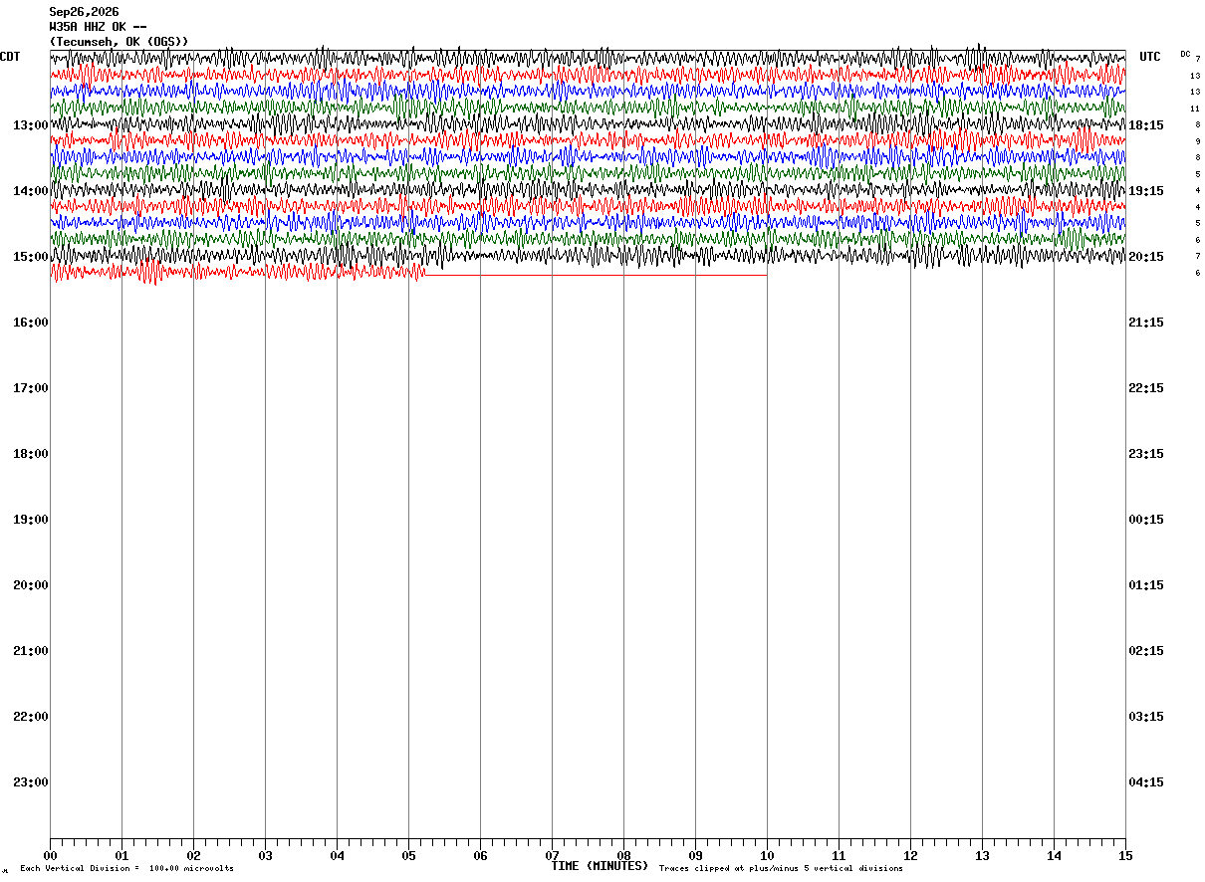
Task: Click the 16:00 CDT row label
Action: pyautogui.click(x=30, y=323)
